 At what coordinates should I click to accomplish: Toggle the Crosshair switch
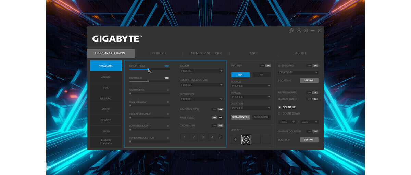coord(217,125)
